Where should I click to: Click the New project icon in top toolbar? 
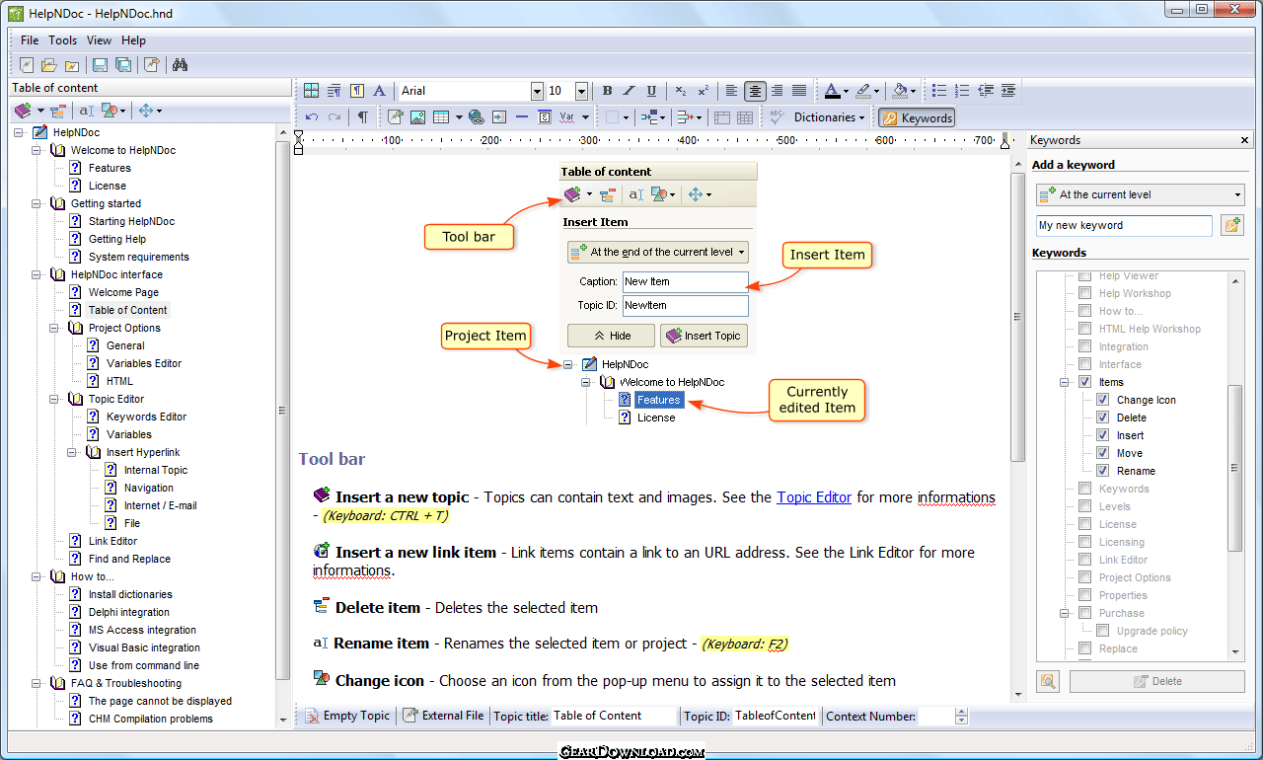27,65
